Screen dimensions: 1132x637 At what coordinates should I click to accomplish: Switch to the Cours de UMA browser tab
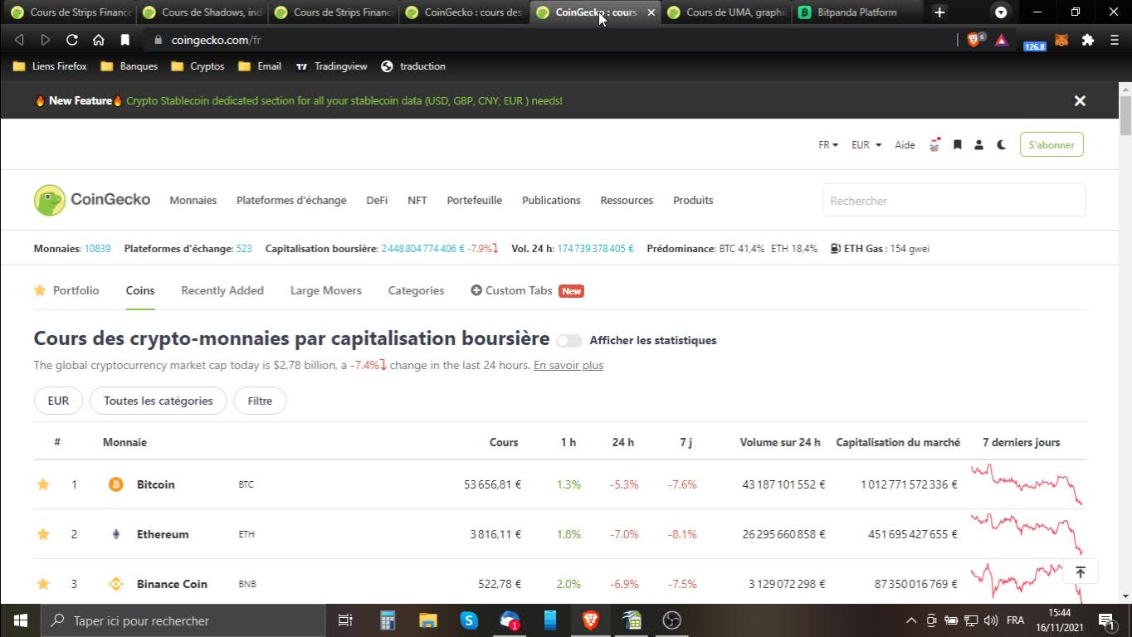point(726,12)
